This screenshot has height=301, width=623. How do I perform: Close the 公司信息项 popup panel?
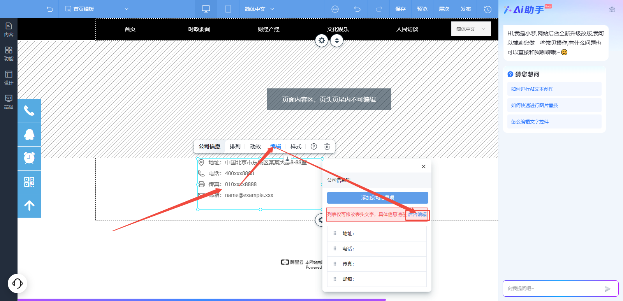tap(424, 166)
